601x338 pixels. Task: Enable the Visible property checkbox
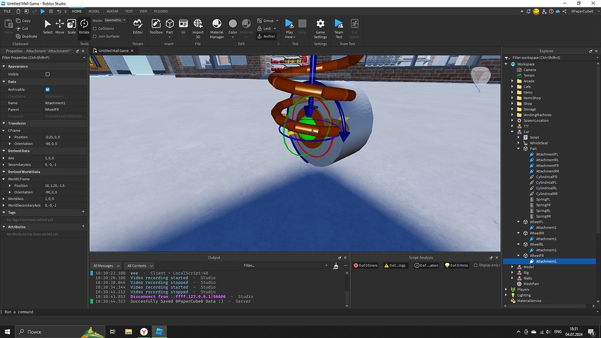[47, 74]
